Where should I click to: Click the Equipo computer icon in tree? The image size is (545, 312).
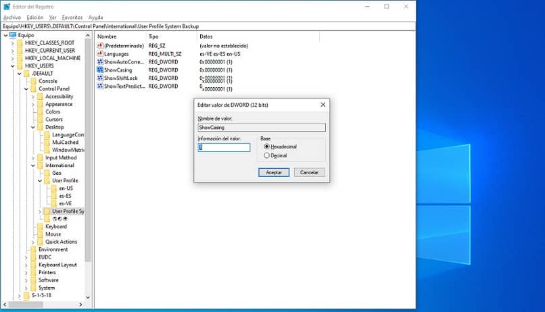point(13,35)
